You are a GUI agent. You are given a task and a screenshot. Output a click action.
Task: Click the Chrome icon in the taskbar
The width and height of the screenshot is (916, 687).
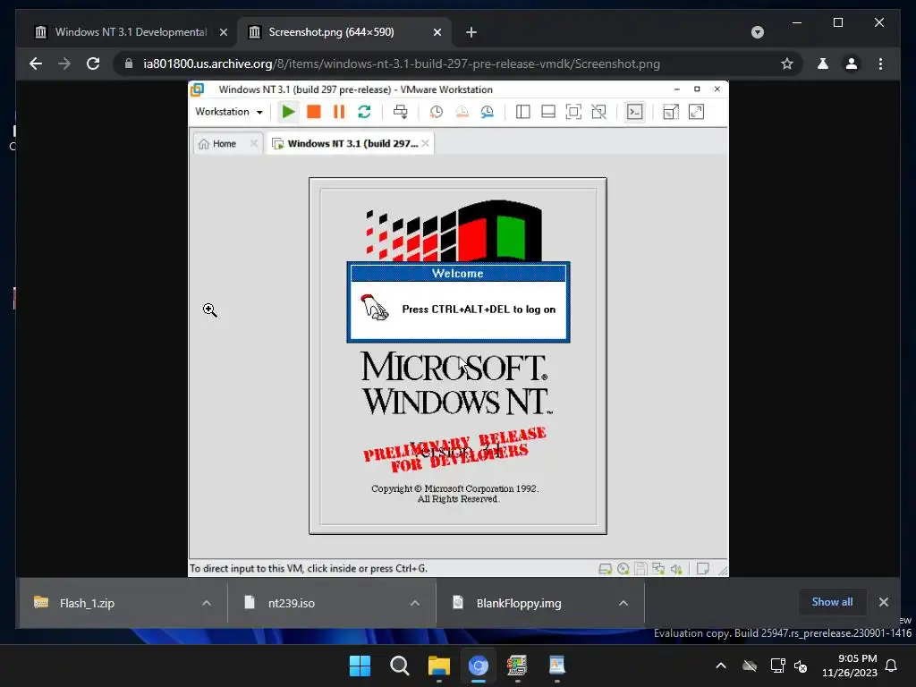pos(478,666)
